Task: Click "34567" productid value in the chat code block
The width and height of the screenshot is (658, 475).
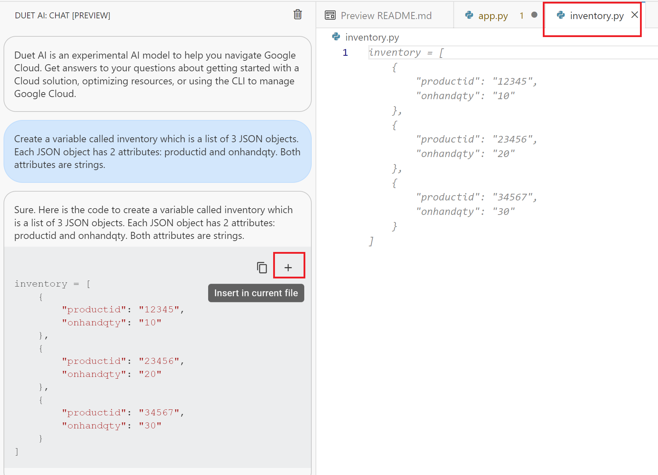Action: click(159, 413)
